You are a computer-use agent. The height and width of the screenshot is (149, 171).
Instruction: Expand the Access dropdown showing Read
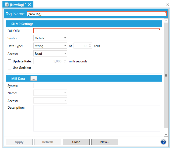click(50, 54)
